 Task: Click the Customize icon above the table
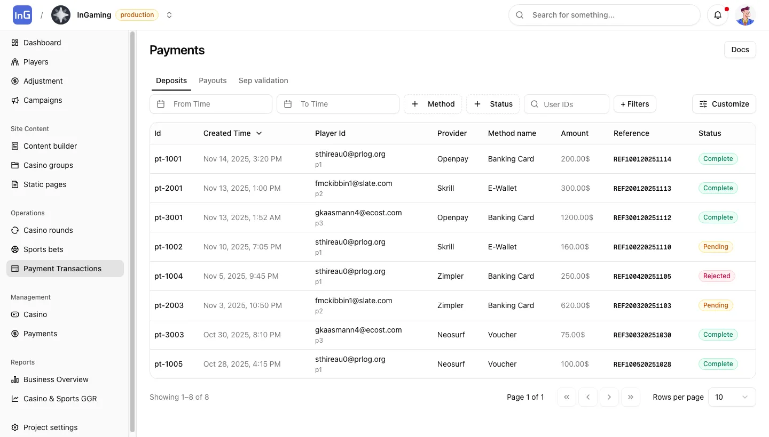click(703, 104)
